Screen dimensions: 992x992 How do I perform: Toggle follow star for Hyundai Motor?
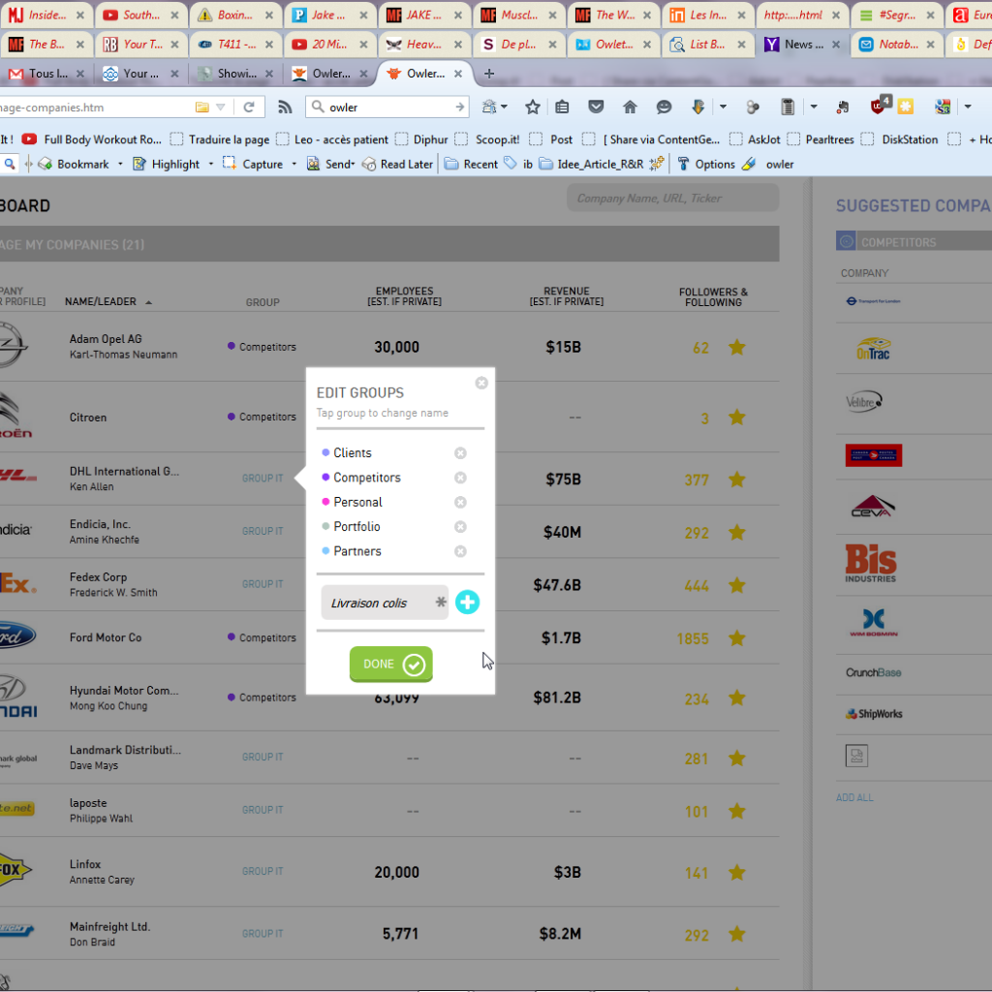click(737, 697)
